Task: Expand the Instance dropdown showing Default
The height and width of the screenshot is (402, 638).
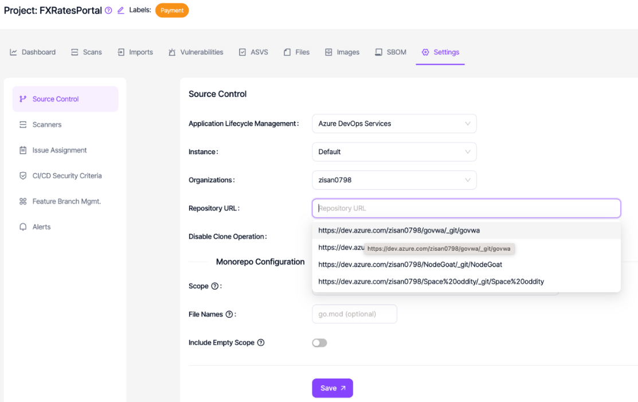Action: [394, 151]
